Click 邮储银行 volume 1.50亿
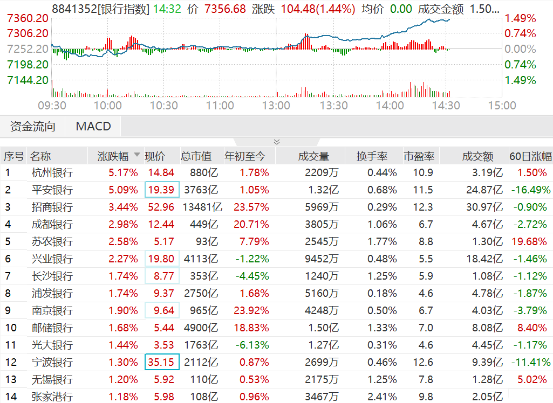The image size is (553, 403). click(x=323, y=328)
